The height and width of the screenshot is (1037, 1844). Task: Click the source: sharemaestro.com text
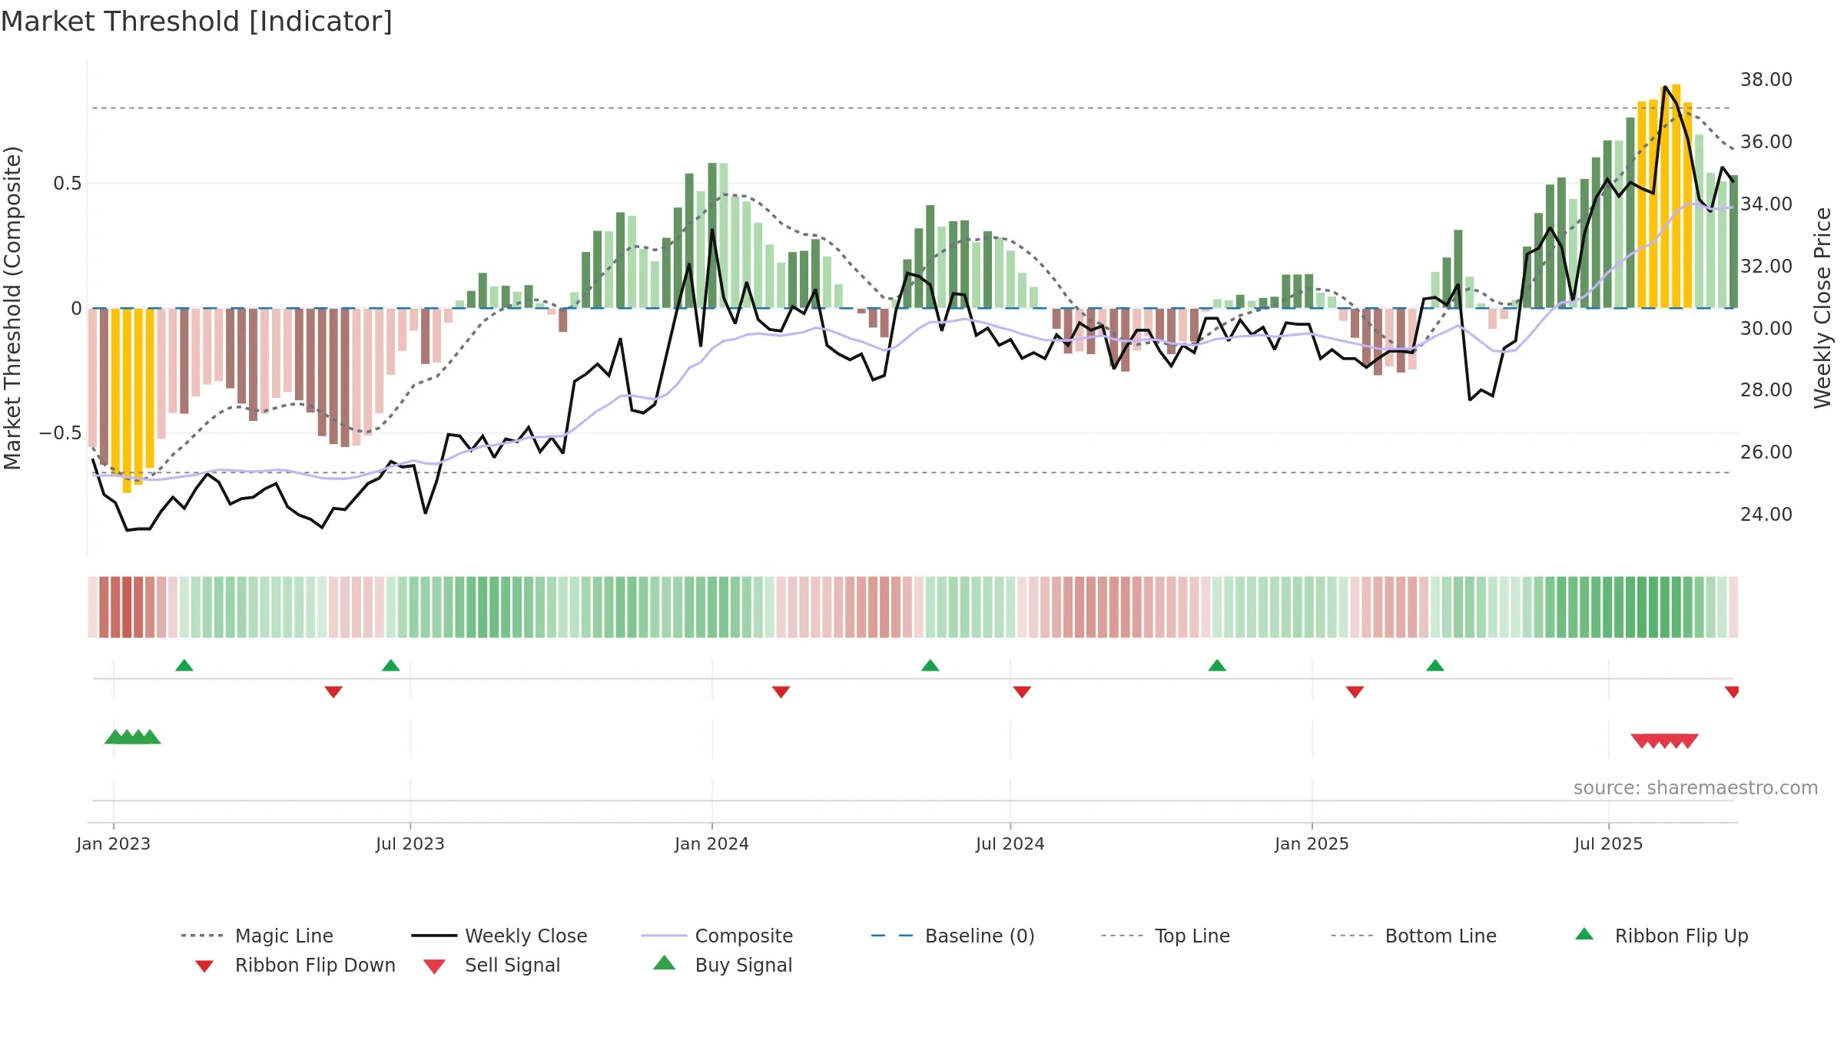click(x=1696, y=788)
